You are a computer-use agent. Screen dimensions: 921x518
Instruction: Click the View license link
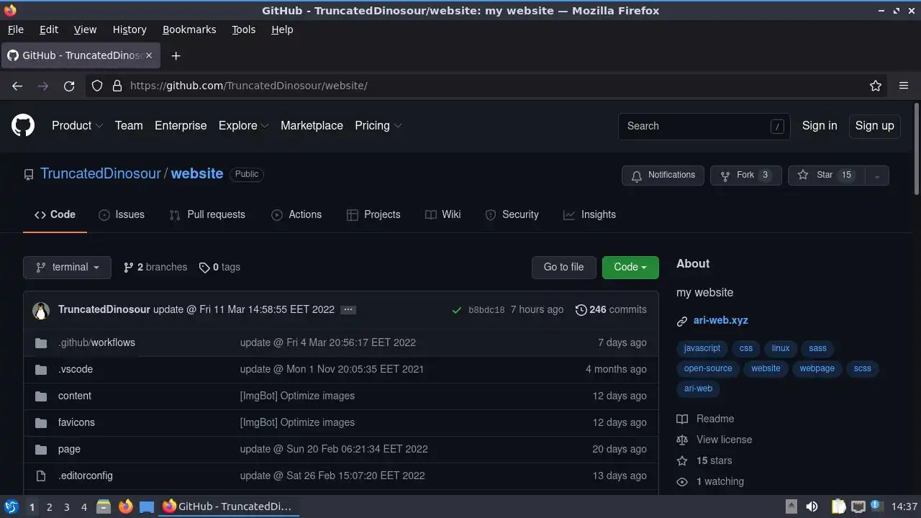coord(714,440)
